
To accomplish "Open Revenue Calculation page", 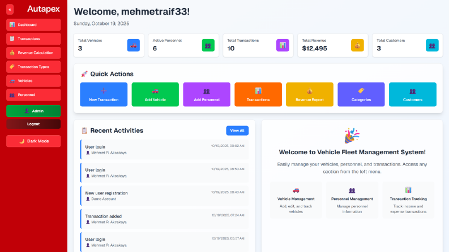I will (33, 53).
